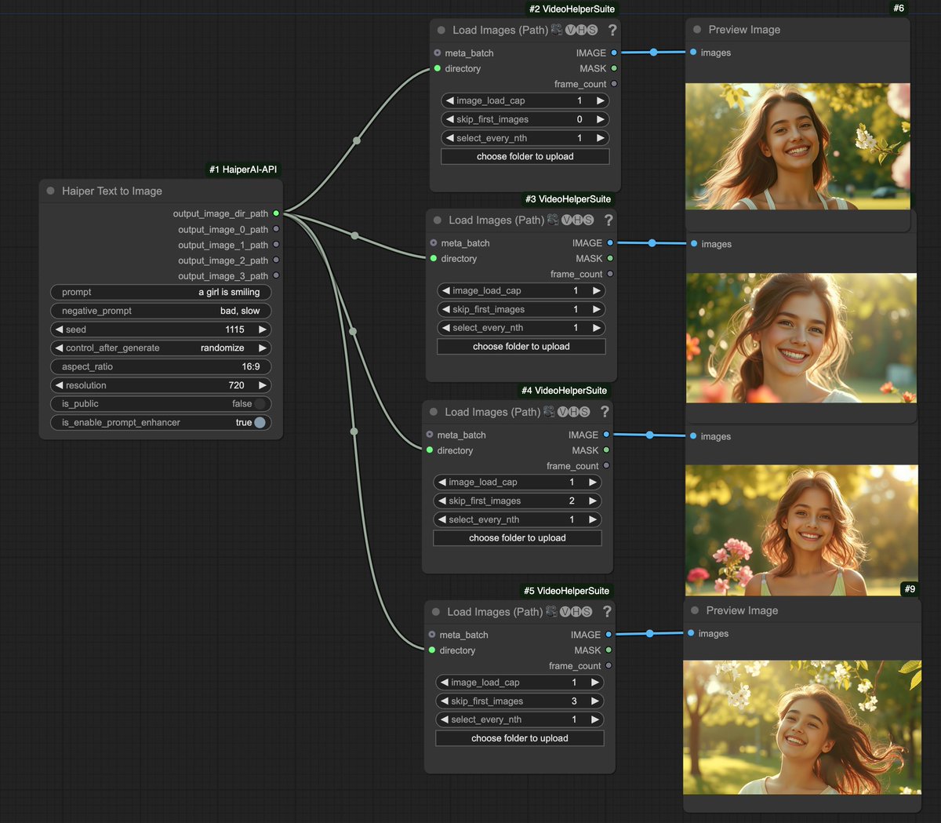Screen dimensions: 941x823
Task: Click frame_count output port on node #2
Action: pyautogui.click(x=614, y=84)
